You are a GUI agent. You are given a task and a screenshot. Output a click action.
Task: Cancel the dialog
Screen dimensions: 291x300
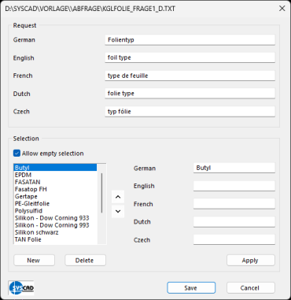(251, 288)
